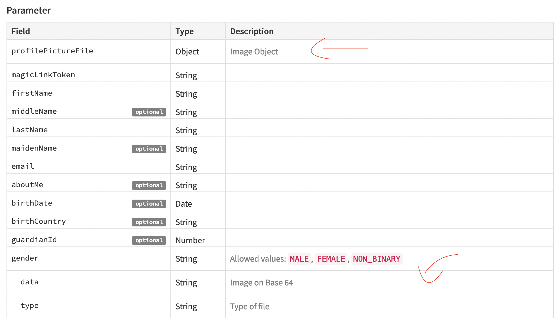
Task: Click the Description column header
Action: click(252, 31)
